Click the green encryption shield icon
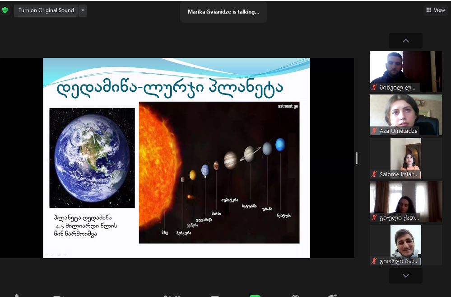 5,10
